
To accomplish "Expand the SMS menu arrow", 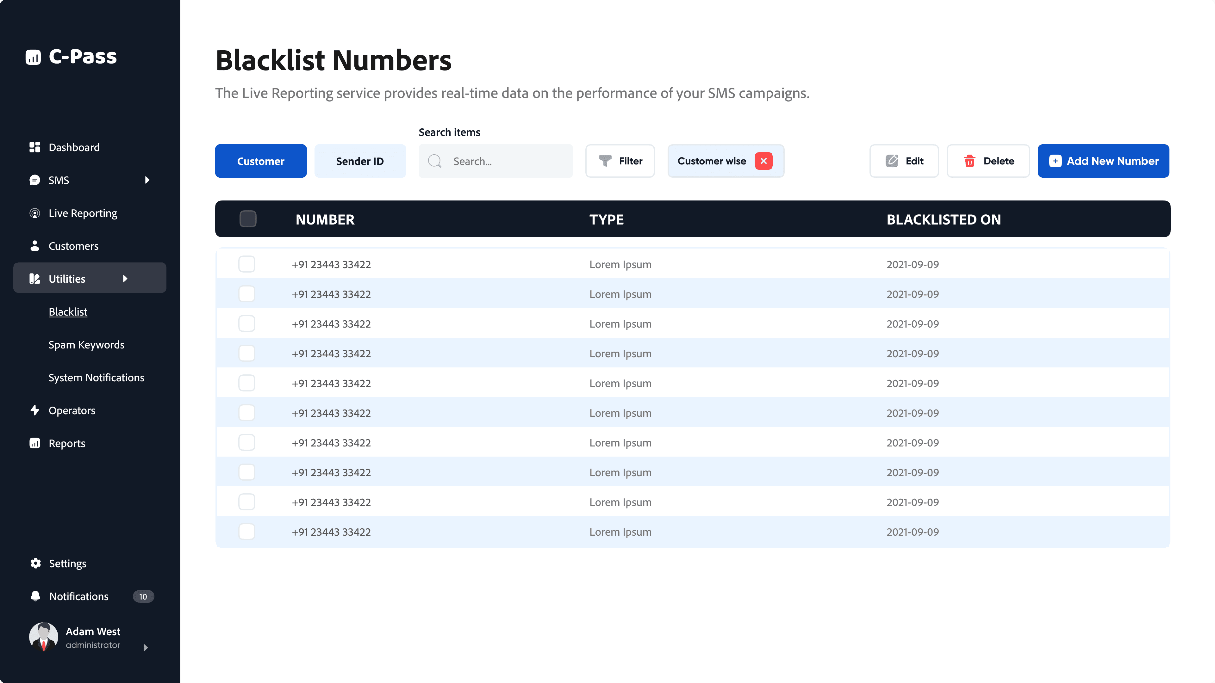I will (x=147, y=180).
